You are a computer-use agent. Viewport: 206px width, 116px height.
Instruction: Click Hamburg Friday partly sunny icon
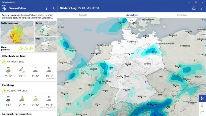[35, 100]
